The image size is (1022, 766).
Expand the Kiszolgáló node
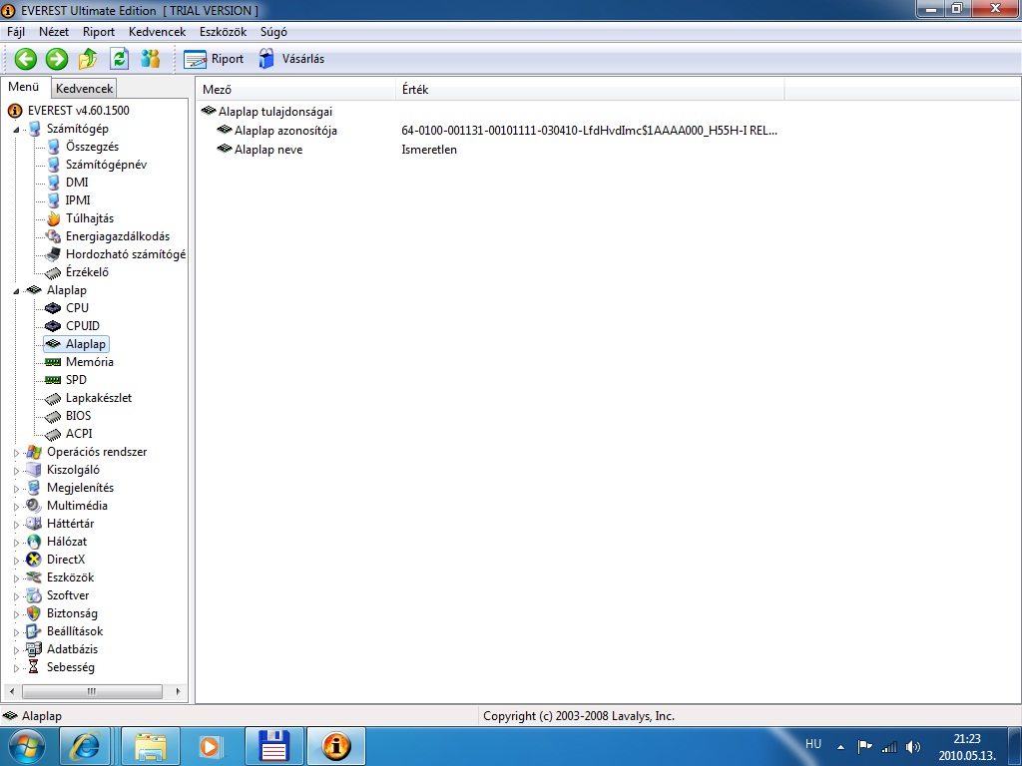(16, 471)
